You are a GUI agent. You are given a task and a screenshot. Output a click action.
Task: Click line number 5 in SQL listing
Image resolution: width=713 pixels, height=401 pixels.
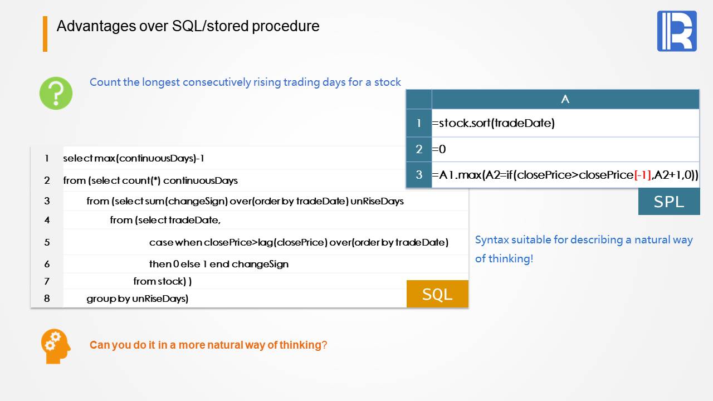pyautogui.click(x=47, y=242)
